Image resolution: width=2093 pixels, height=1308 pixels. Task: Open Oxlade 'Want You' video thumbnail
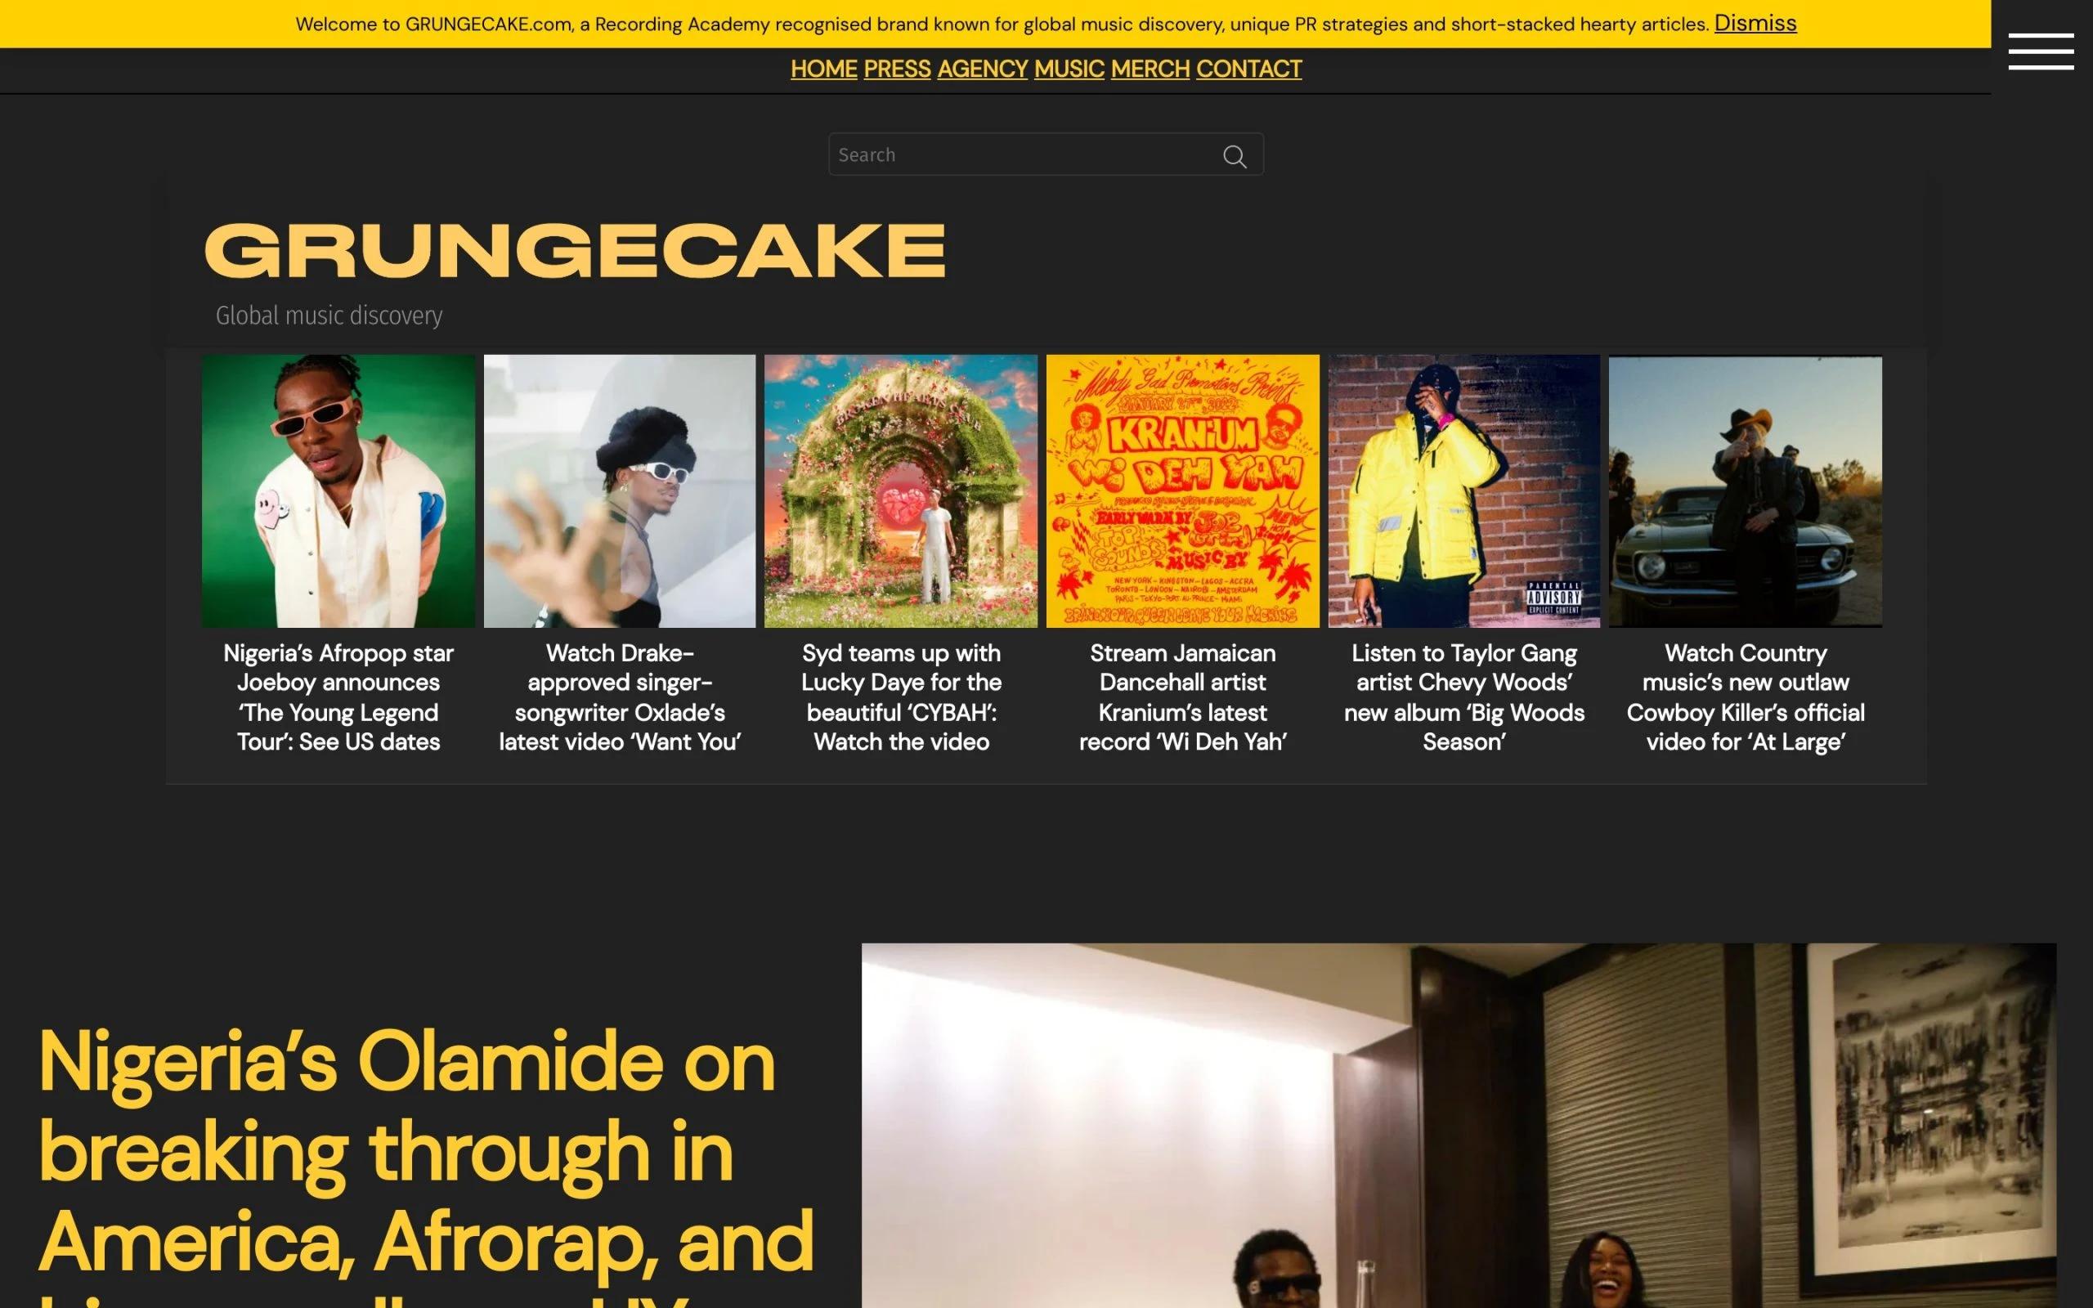(619, 490)
